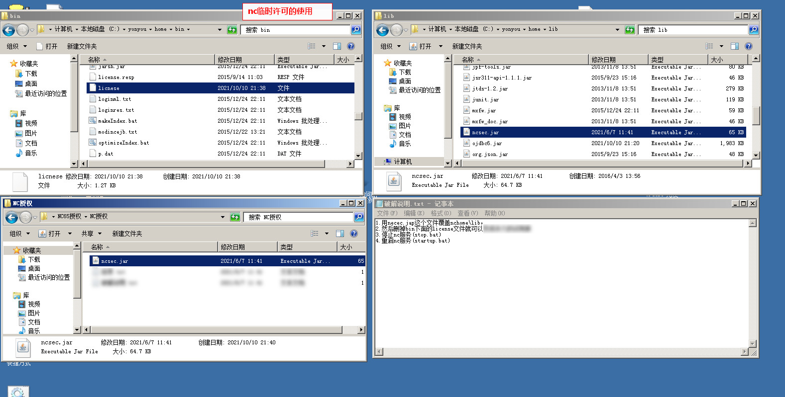Select ncsec.jar file in lib window
Viewport: 785px width, 397px height.
click(485, 133)
